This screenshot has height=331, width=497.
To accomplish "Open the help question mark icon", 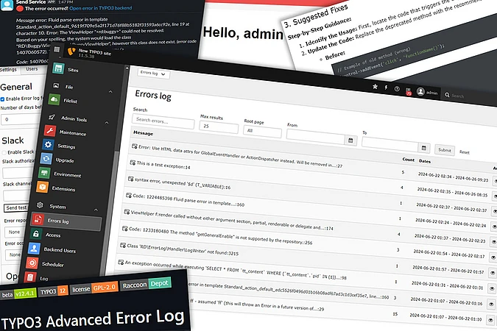I will point(395,89).
